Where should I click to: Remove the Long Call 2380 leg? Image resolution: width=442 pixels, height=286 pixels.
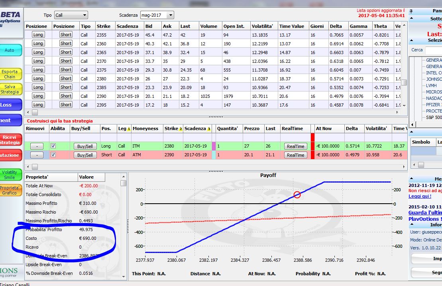(x=37, y=146)
